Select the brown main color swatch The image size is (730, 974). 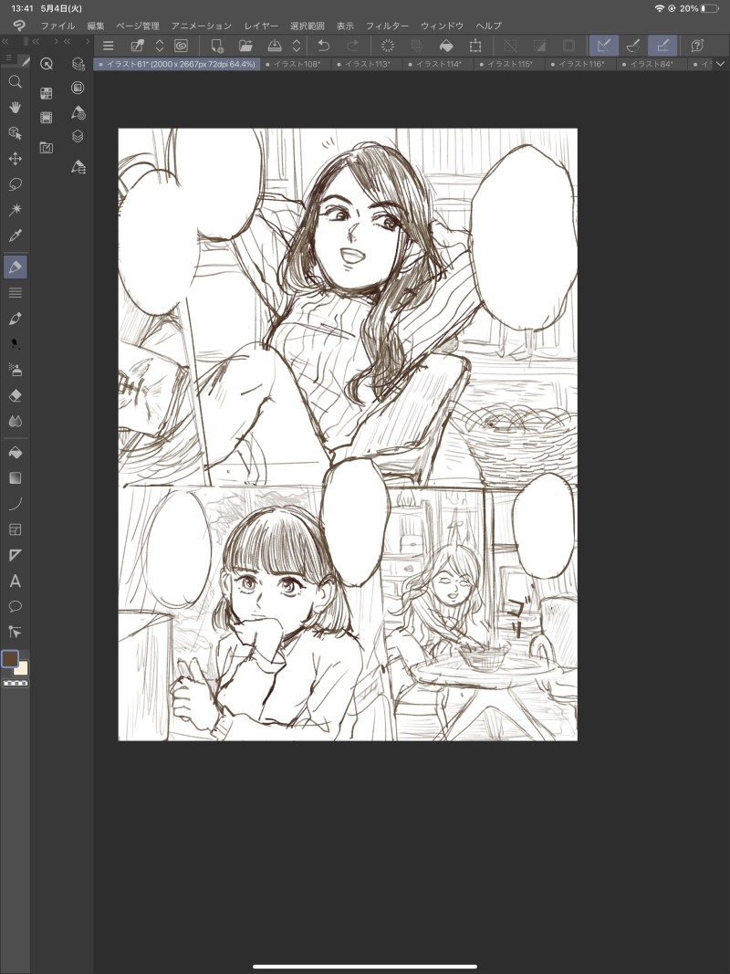coord(10,658)
